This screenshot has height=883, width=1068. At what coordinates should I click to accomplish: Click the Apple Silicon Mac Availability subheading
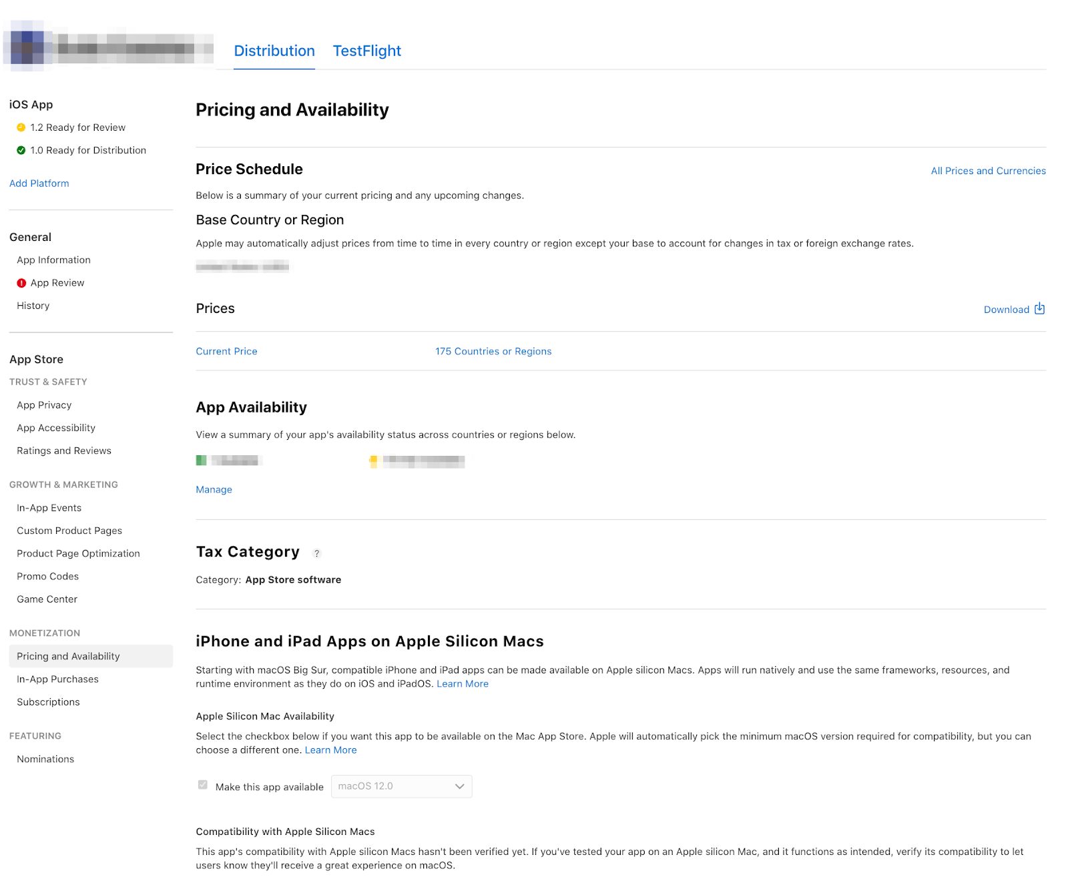[265, 716]
